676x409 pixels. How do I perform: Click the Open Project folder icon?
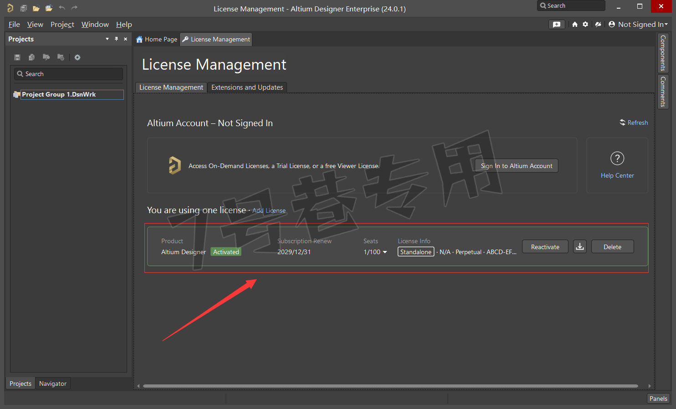tap(49, 8)
